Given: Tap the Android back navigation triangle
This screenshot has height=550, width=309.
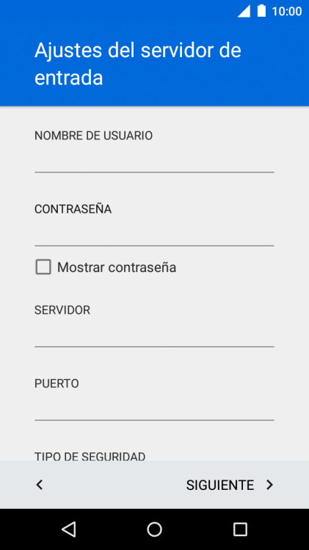Looking at the screenshot, I should (x=69, y=529).
